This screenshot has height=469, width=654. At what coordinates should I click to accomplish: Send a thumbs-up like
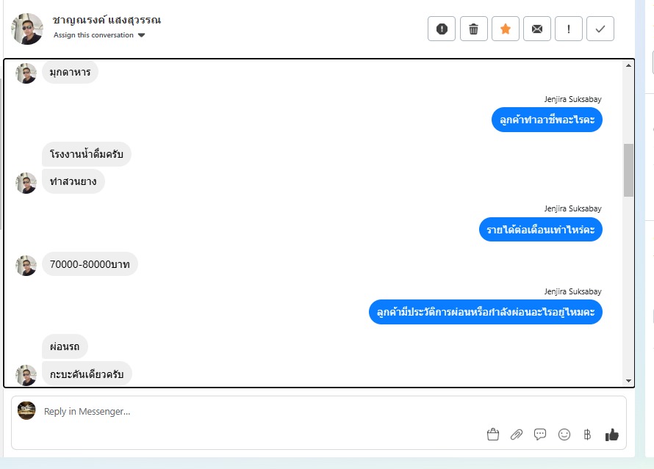(611, 435)
